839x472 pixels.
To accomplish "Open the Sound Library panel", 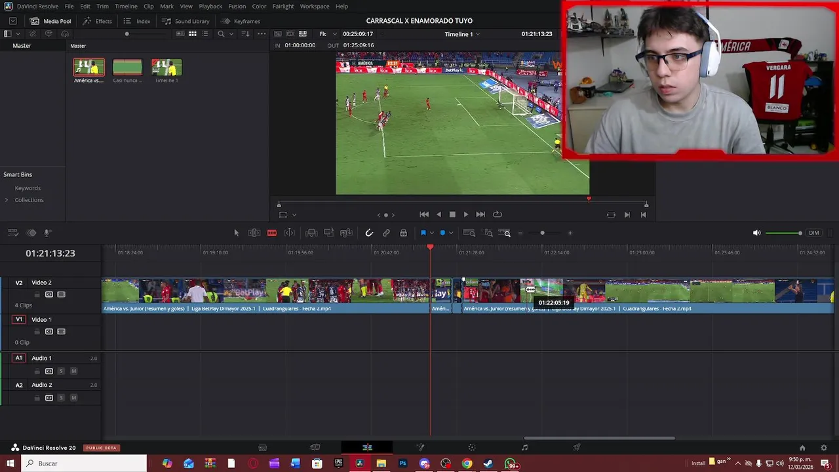I will tap(185, 21).
